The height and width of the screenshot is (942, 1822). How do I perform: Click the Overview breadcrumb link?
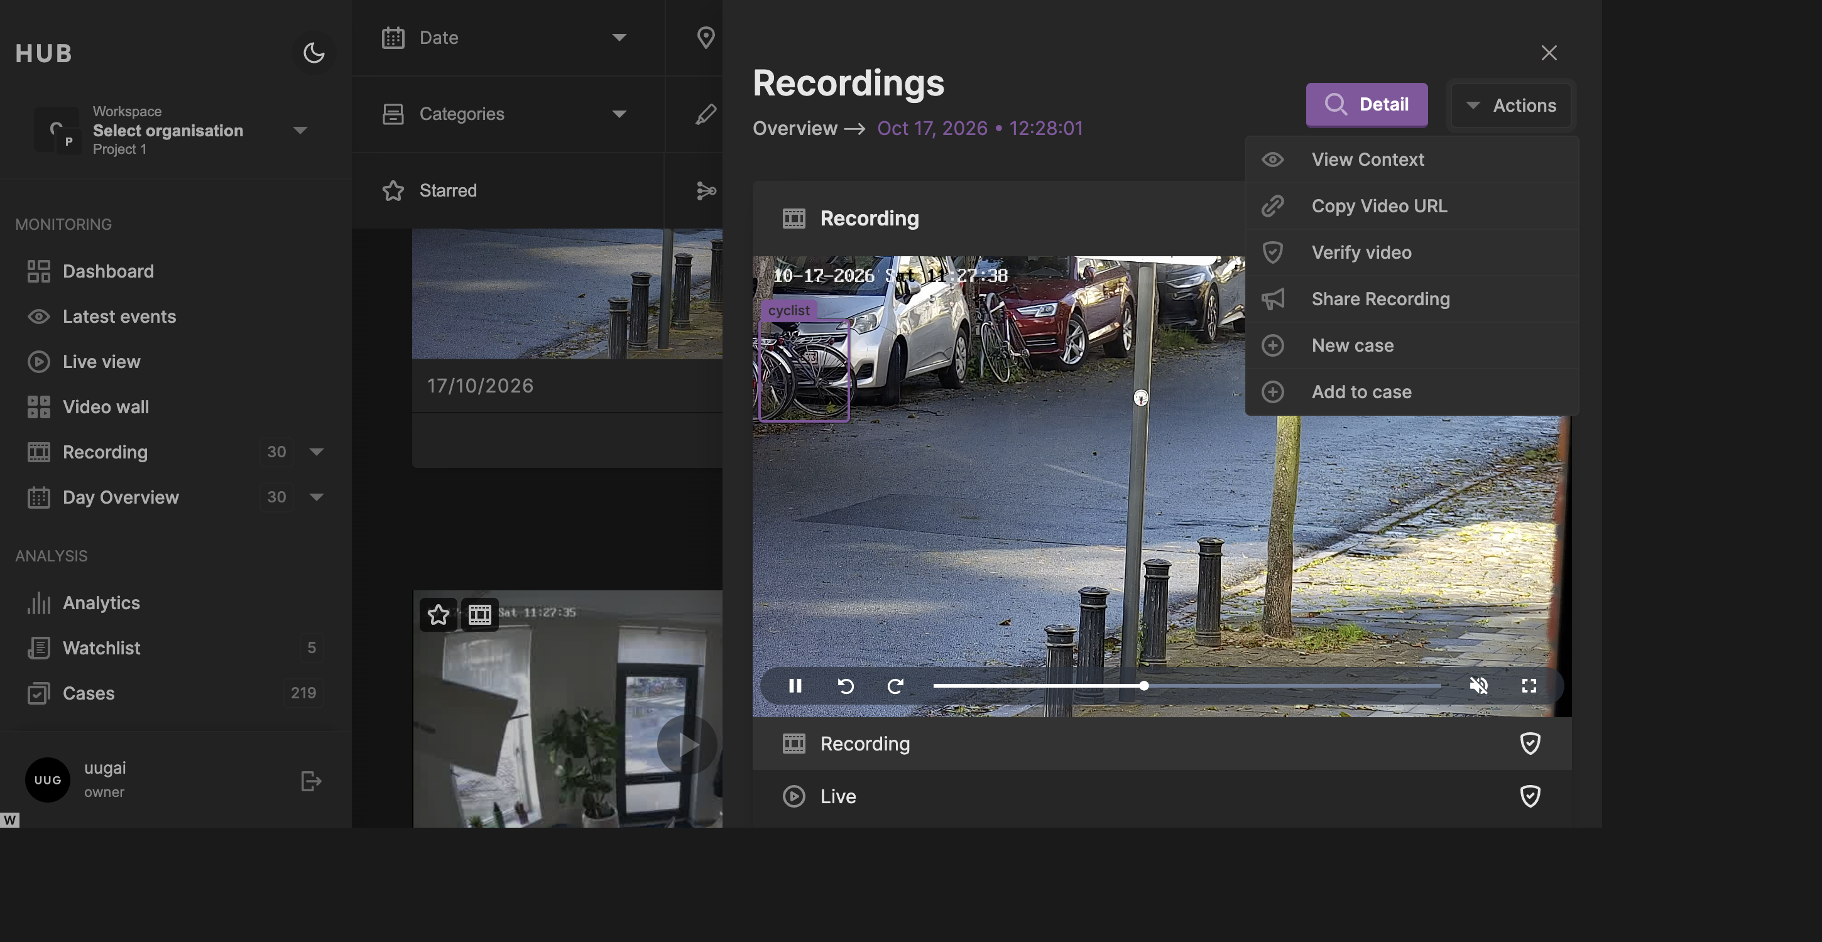795,128
